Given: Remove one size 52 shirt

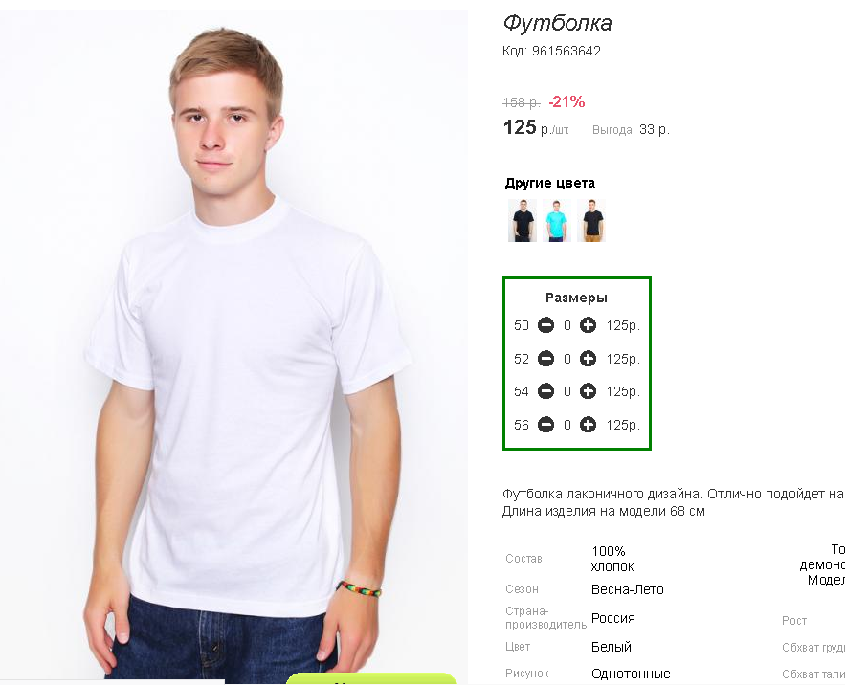Looking at the screenshot, I should pos(545,359).
